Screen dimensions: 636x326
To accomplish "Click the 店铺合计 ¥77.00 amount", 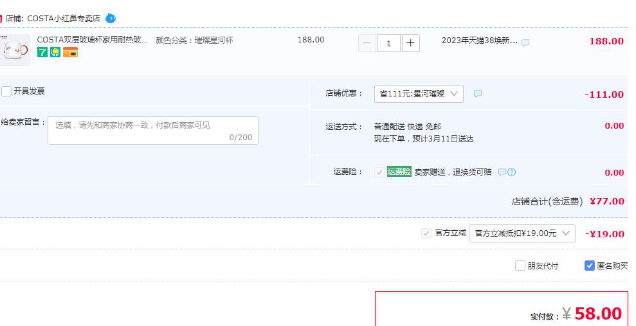I will click(607, 201).
